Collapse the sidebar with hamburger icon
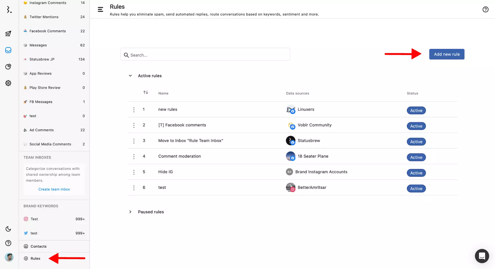This screenshot has width=495, height=269. coord(100,10)
